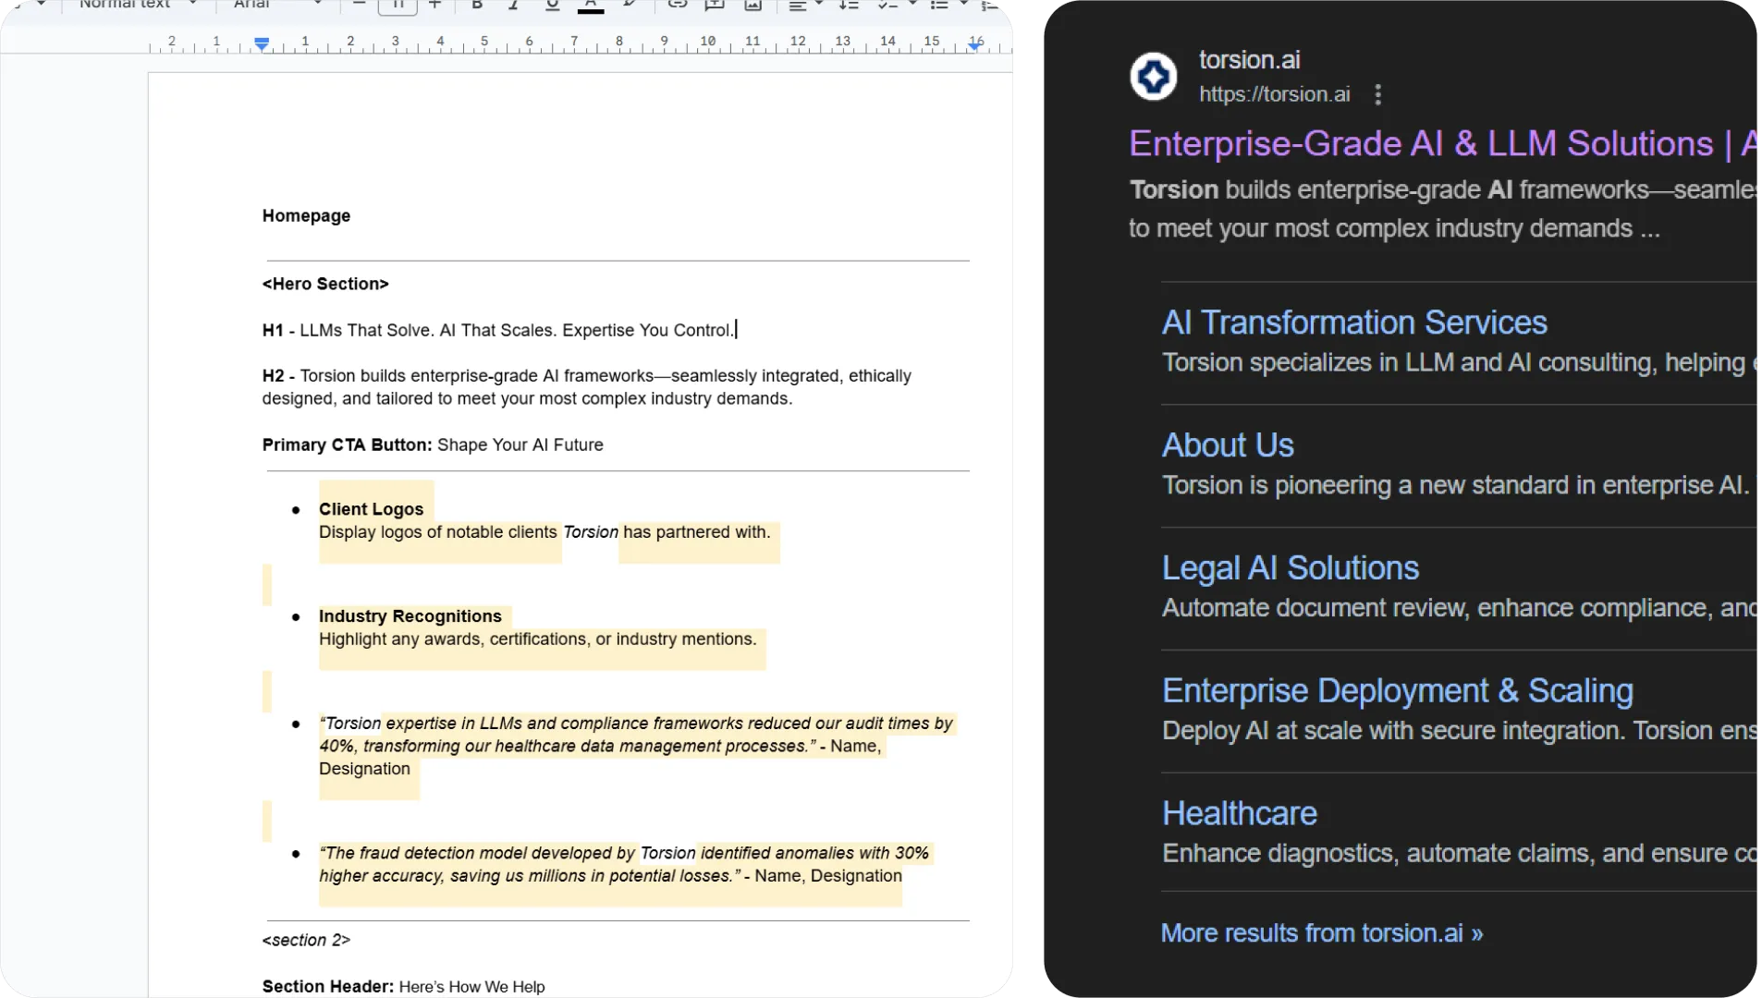Click the right indent marker on the ruler
Viewport: 1762px width, 998px height.
tap(974, 44)
